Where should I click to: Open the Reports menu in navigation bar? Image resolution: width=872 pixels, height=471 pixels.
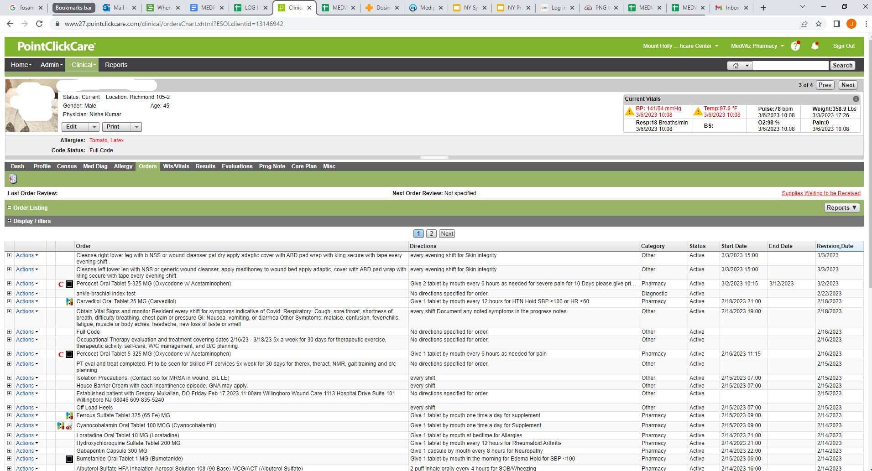point(116,65)
